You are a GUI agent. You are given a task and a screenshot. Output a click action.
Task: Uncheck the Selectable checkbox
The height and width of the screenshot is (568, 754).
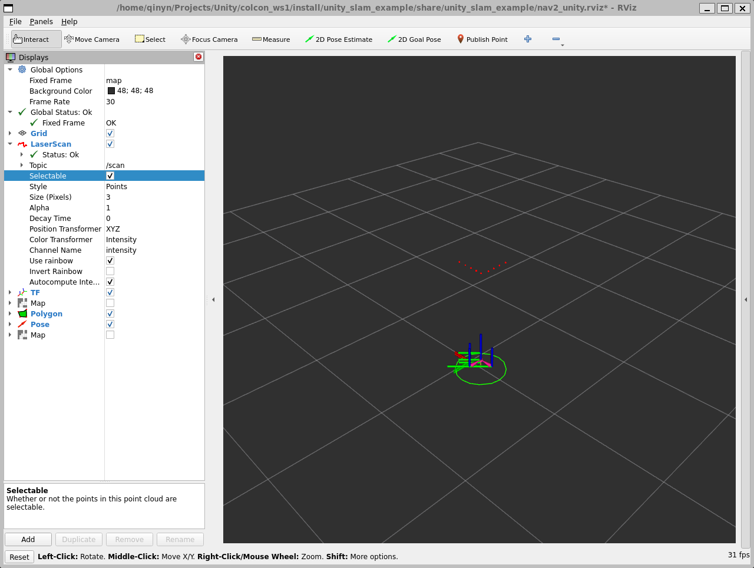[x=110, y=176]
